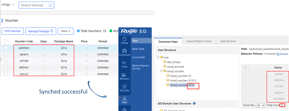The width and height of the screenshot is (289, 111).
Task: Tick the checkbox for voucher u57c6h
Action: [x=6, y=61]
